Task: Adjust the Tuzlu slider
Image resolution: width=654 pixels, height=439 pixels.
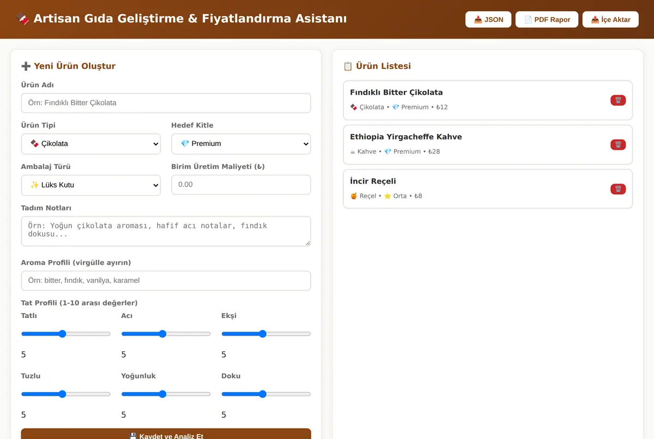Action: point(66,394)
